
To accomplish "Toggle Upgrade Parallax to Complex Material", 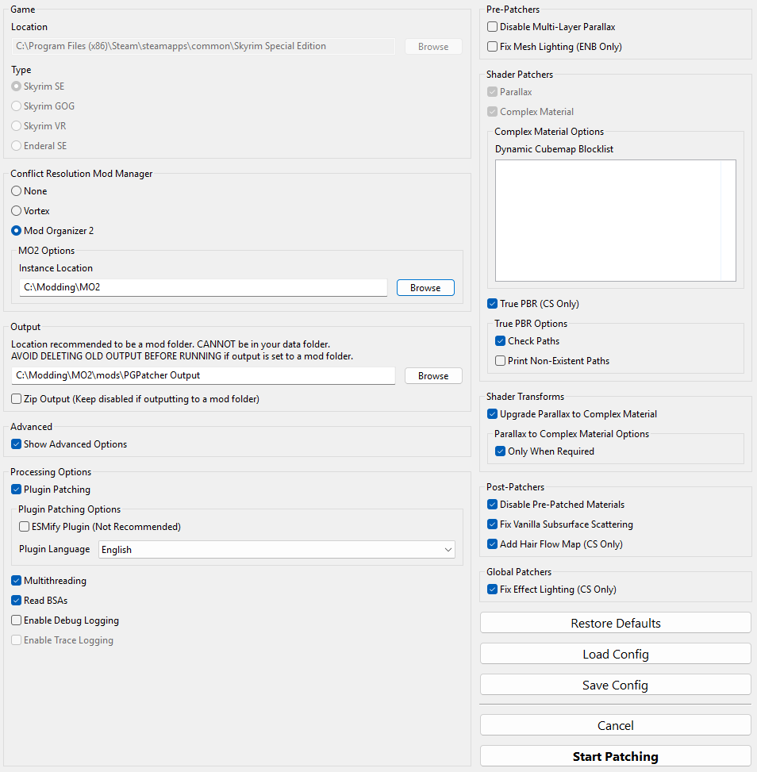I will point(492,413).
